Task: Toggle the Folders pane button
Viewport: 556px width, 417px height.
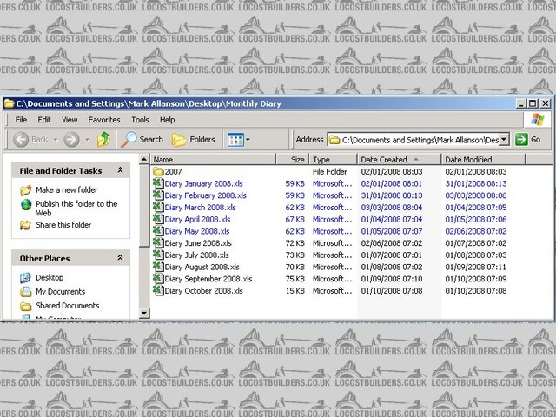Action: pyautogui.click(x=193, y=139)
